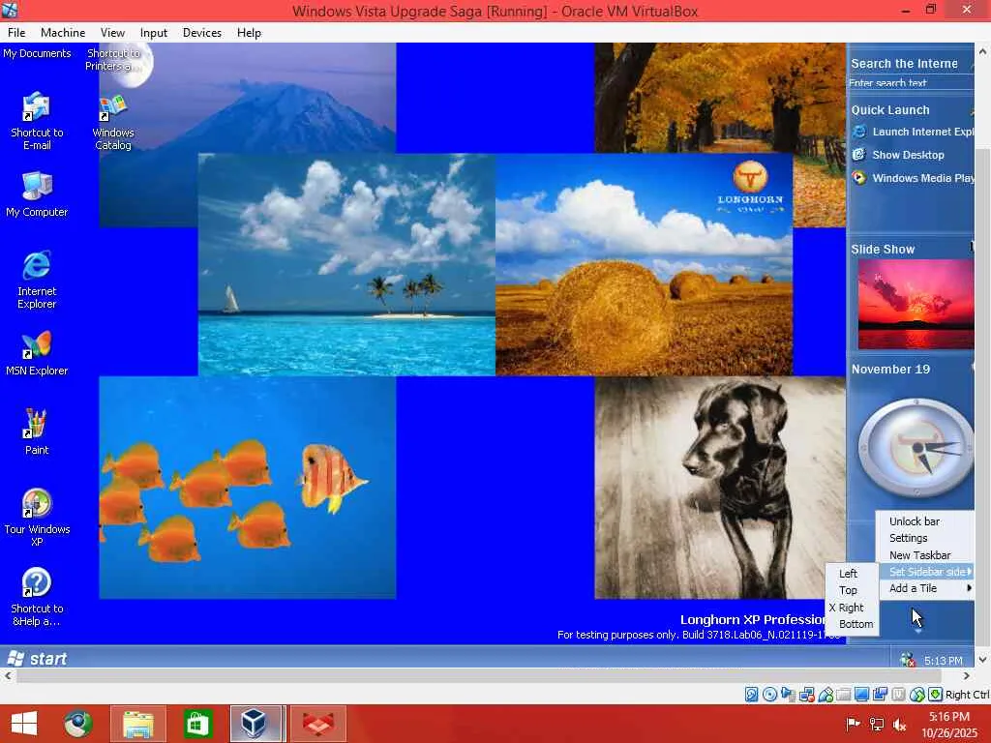Expand the Set Sidebar side submenu
This screenshot has width=991, height=743.
(x=926, y=572)
